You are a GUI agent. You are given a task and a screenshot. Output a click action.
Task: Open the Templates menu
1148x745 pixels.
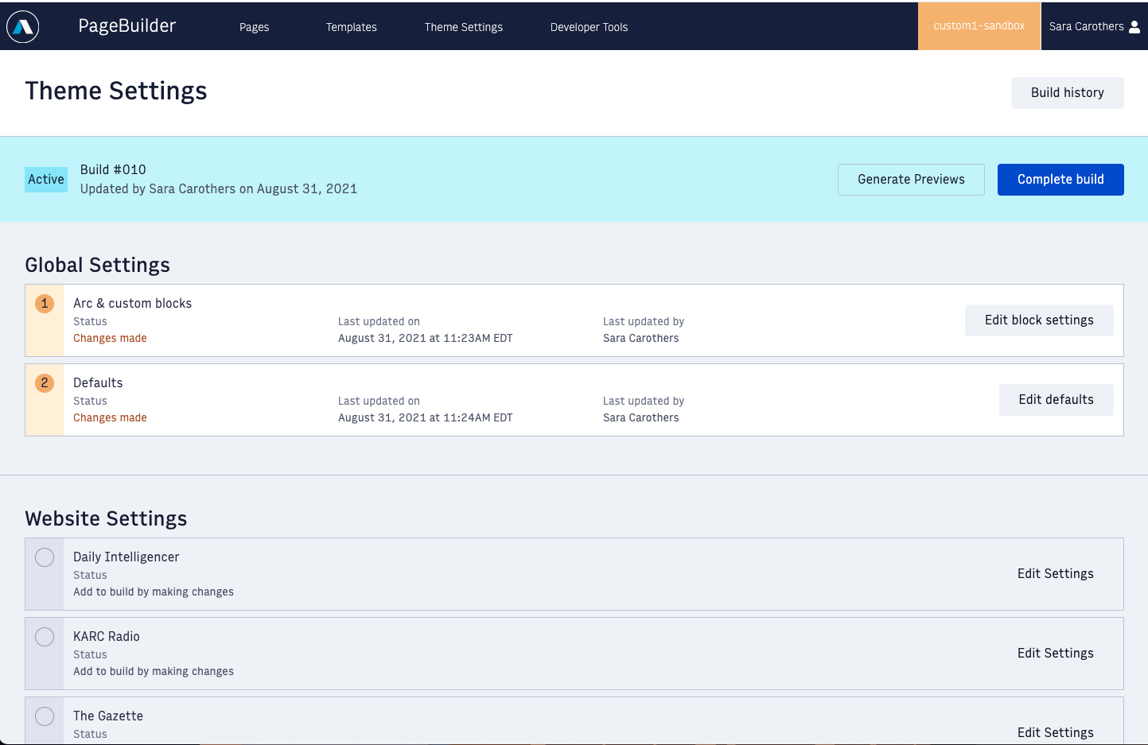click(x=352, y=27)
